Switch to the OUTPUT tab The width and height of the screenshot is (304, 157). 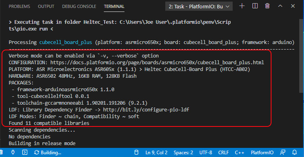46,6
